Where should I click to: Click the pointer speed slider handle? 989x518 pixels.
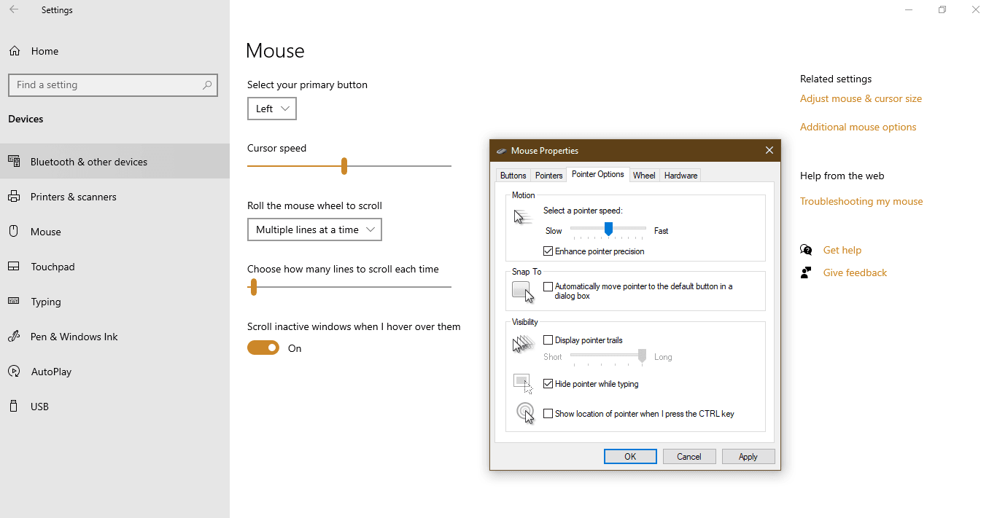[x=609, y=229]
